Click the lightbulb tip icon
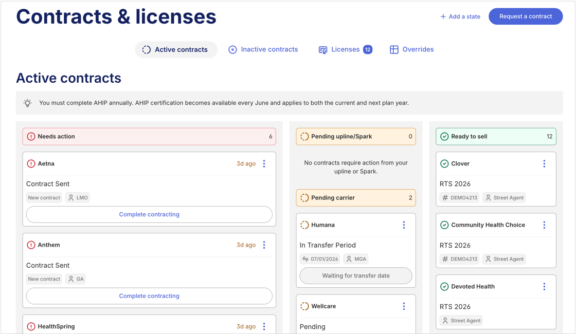This screenshot has width=576, height=334. point(28,103)
